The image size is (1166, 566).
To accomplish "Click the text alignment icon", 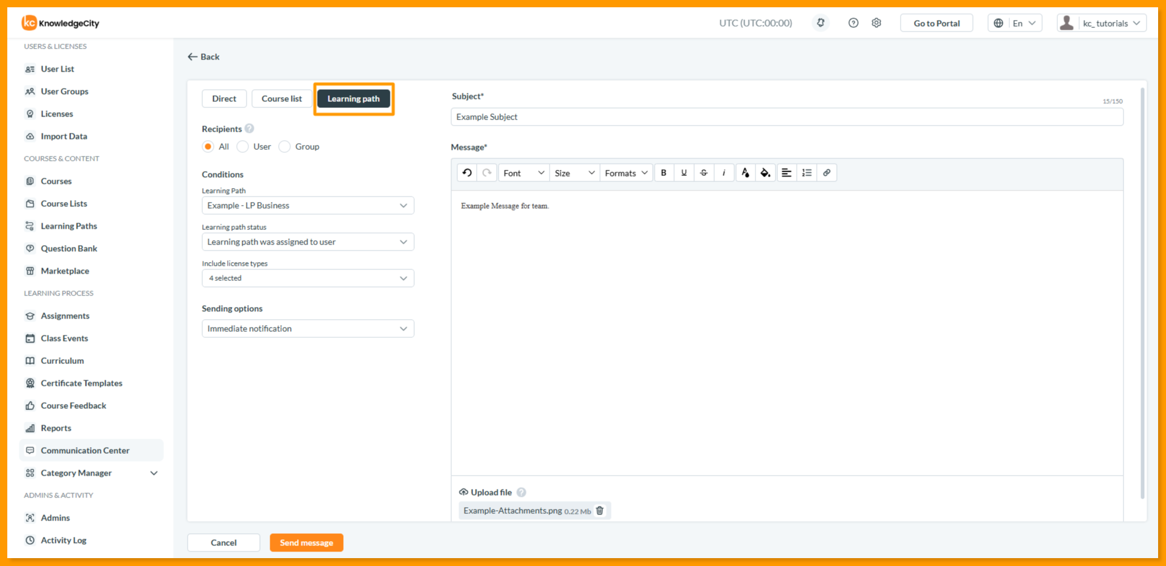I will click(x=786, y=173).
